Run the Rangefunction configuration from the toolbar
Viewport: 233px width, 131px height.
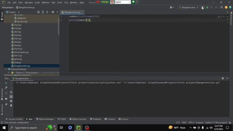pyautogui.click(x=203, y=7)
